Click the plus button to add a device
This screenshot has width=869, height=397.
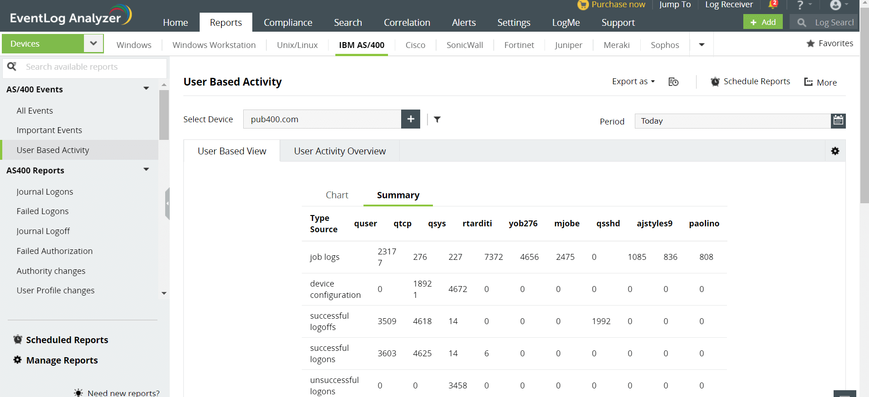411,119
